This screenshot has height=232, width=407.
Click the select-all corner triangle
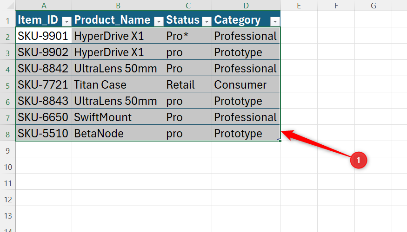(10, 6)
